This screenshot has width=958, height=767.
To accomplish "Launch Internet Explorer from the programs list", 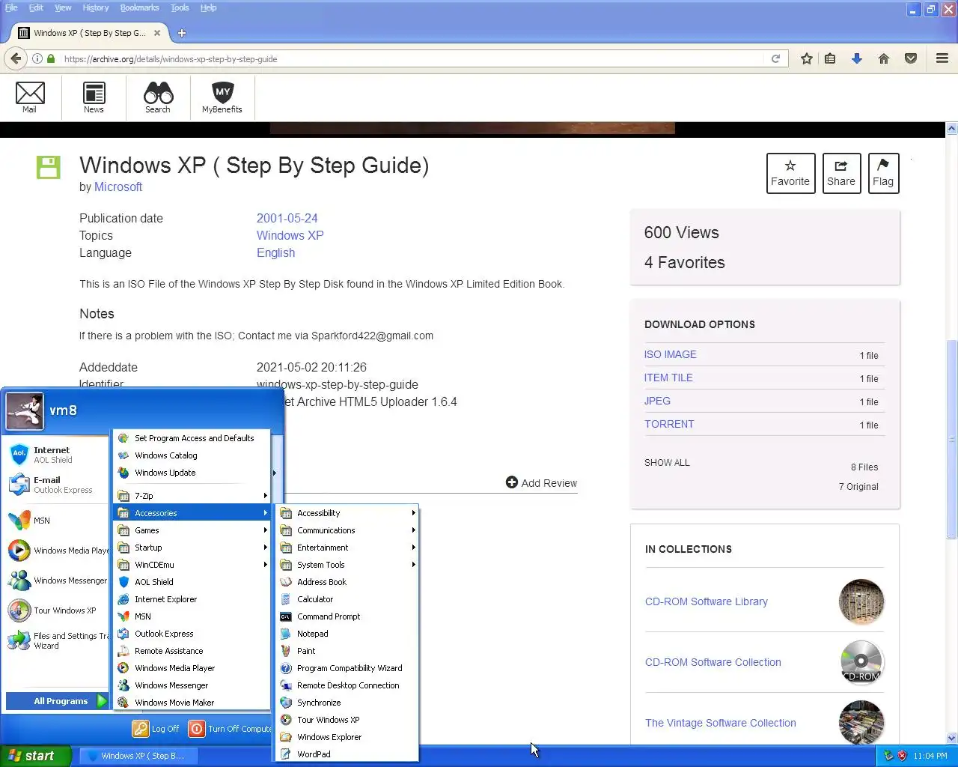I will click(x=192, y=599).
